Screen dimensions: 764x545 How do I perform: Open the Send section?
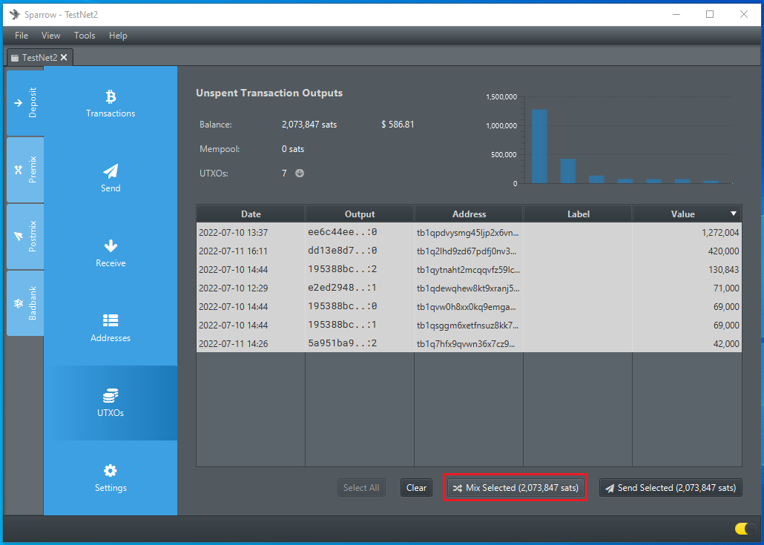111,179
